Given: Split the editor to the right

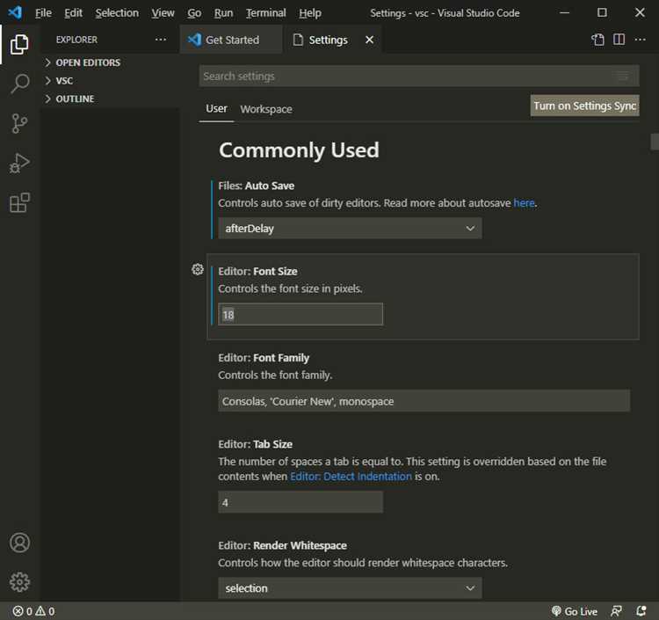Looking at the screenshot, I should pos(619,40).
